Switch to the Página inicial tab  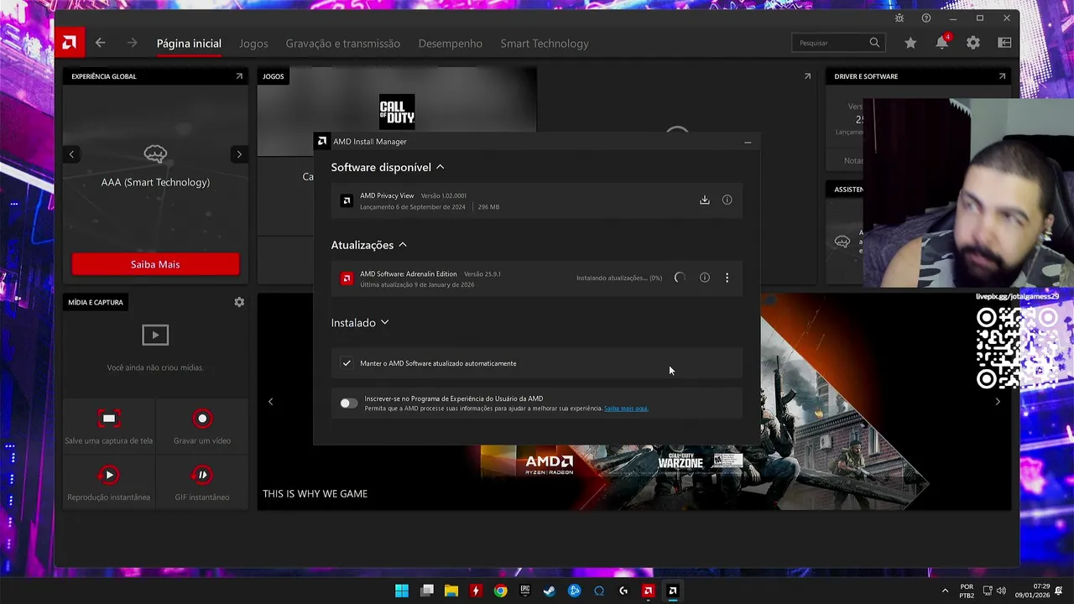189,44
